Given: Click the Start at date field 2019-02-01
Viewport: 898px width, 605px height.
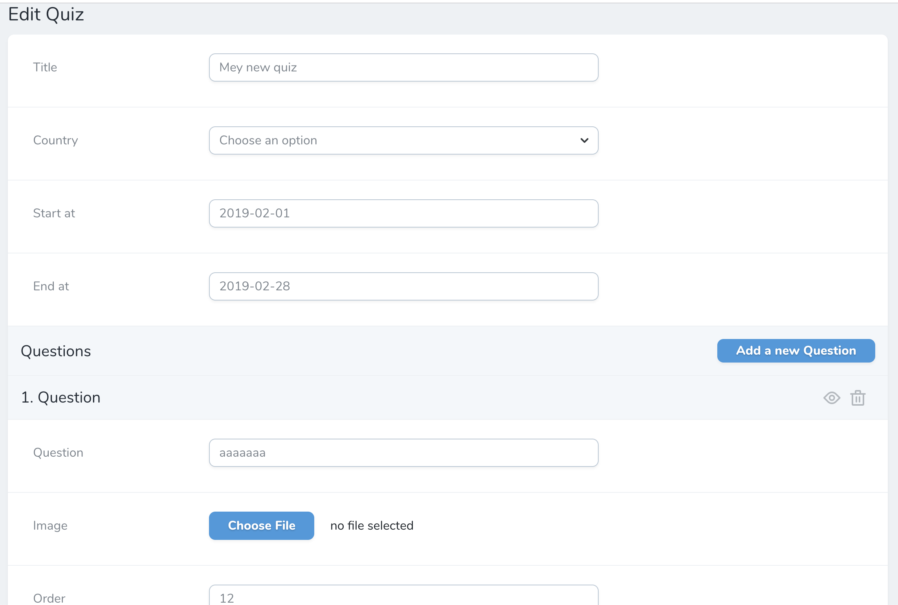Looking at the screenshot, I should coord(403,213).
